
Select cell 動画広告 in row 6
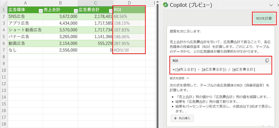click(25, 44)
